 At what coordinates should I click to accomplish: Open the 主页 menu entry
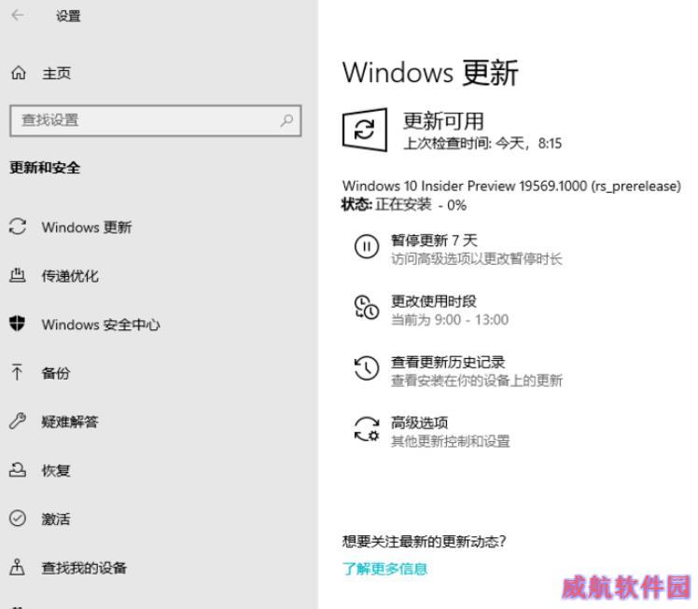tap(57, 73)
